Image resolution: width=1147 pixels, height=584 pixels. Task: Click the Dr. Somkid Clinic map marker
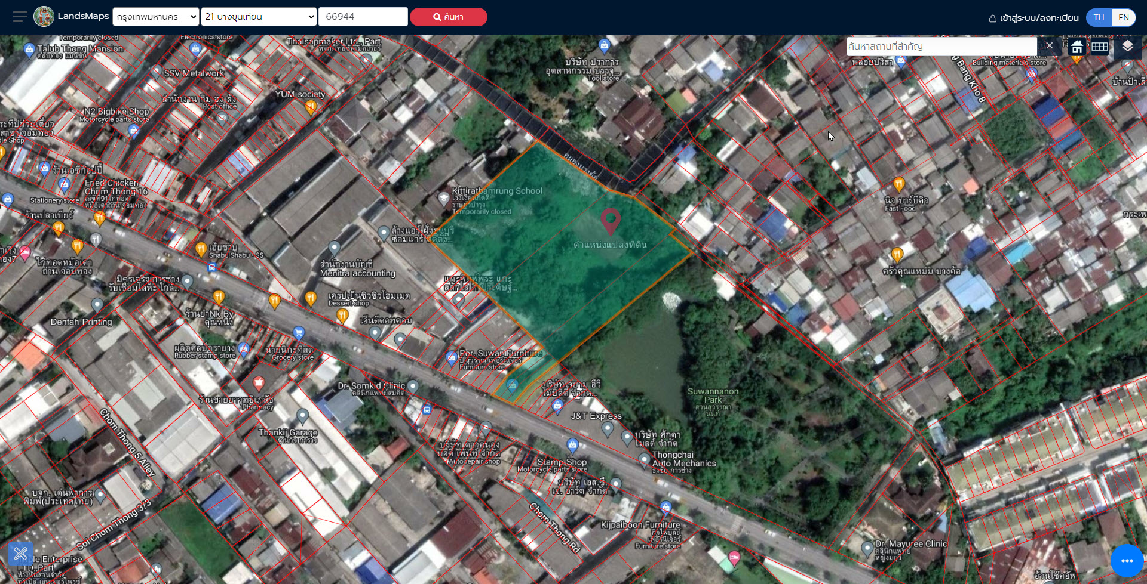(413, 387)
